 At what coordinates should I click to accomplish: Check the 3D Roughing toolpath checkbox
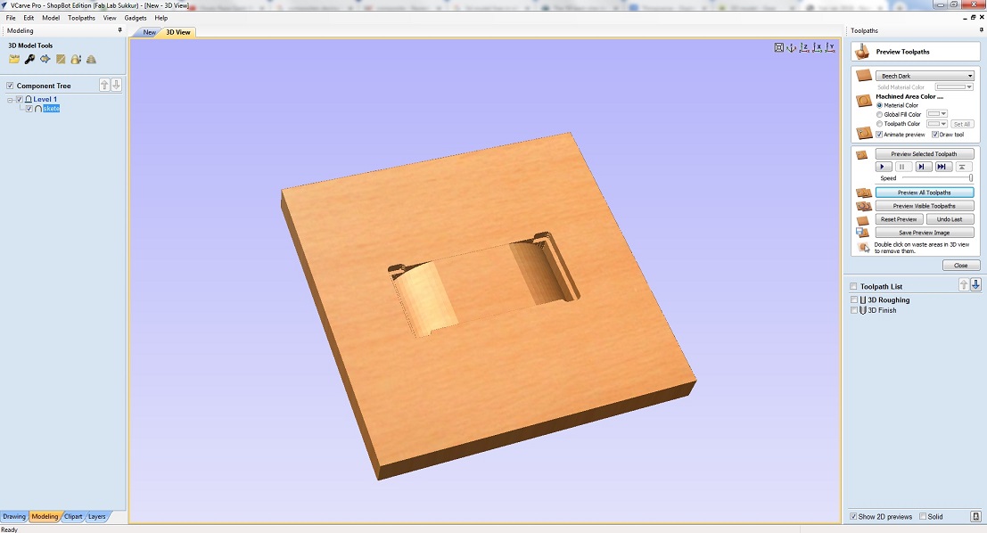[854, 300]
